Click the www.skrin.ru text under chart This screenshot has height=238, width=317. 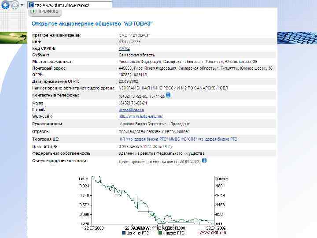click(213, 233)
